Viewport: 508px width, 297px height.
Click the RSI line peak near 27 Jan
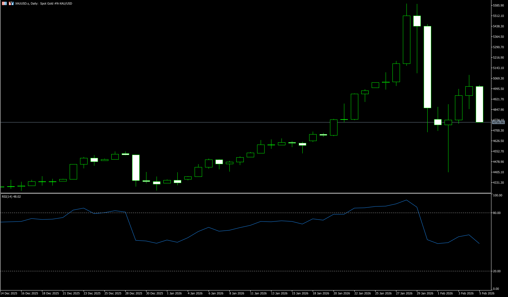406,200
